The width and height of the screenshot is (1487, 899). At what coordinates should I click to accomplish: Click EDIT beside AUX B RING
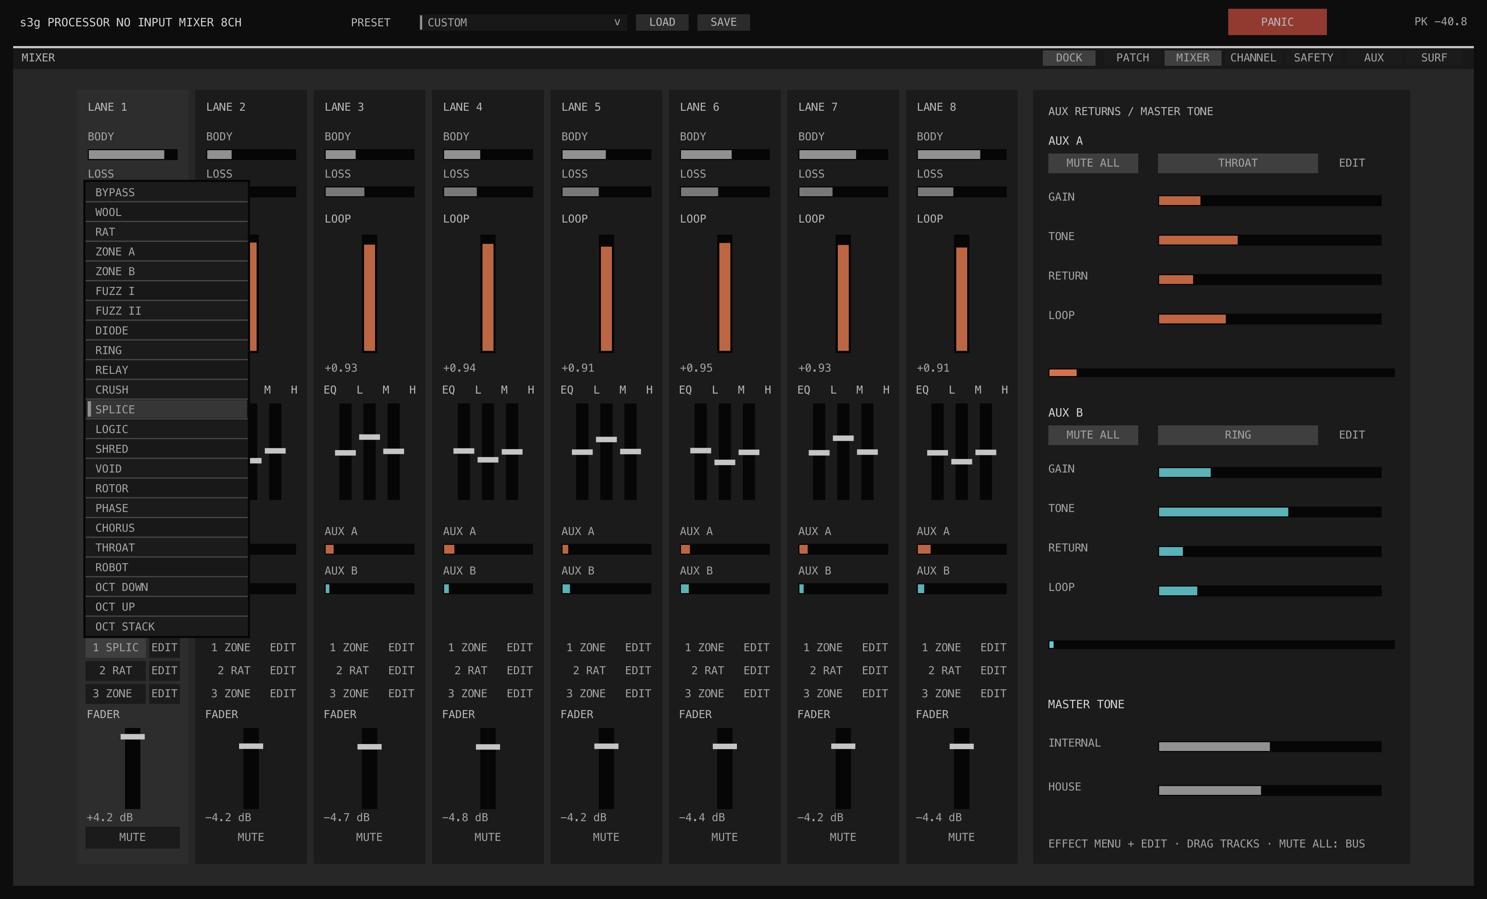coord(1352,435)
